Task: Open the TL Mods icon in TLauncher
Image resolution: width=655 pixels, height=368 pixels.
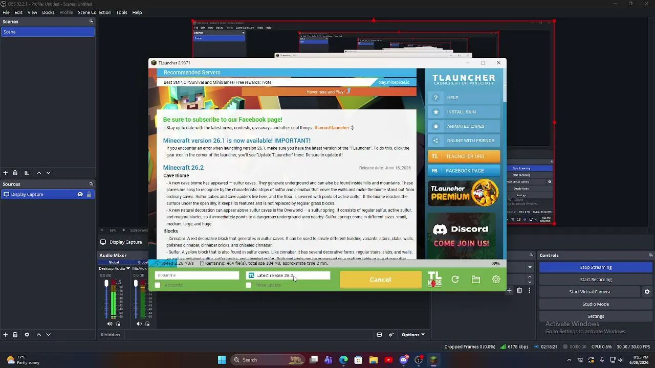Action: click(434, 279)
